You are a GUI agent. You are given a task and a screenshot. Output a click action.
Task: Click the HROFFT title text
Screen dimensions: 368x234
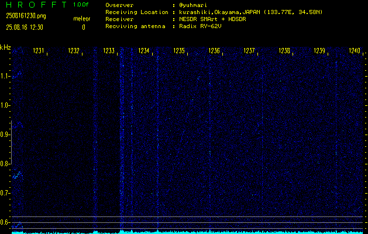tap(36, 5)
